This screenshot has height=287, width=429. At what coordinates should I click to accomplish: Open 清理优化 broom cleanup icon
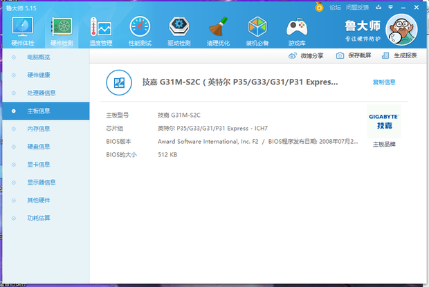[x=218, y=31]
